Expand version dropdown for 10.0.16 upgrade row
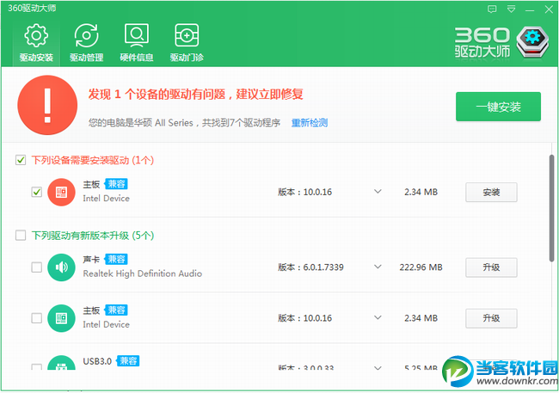This screenshot has width=559, height=393. [378, 317]
